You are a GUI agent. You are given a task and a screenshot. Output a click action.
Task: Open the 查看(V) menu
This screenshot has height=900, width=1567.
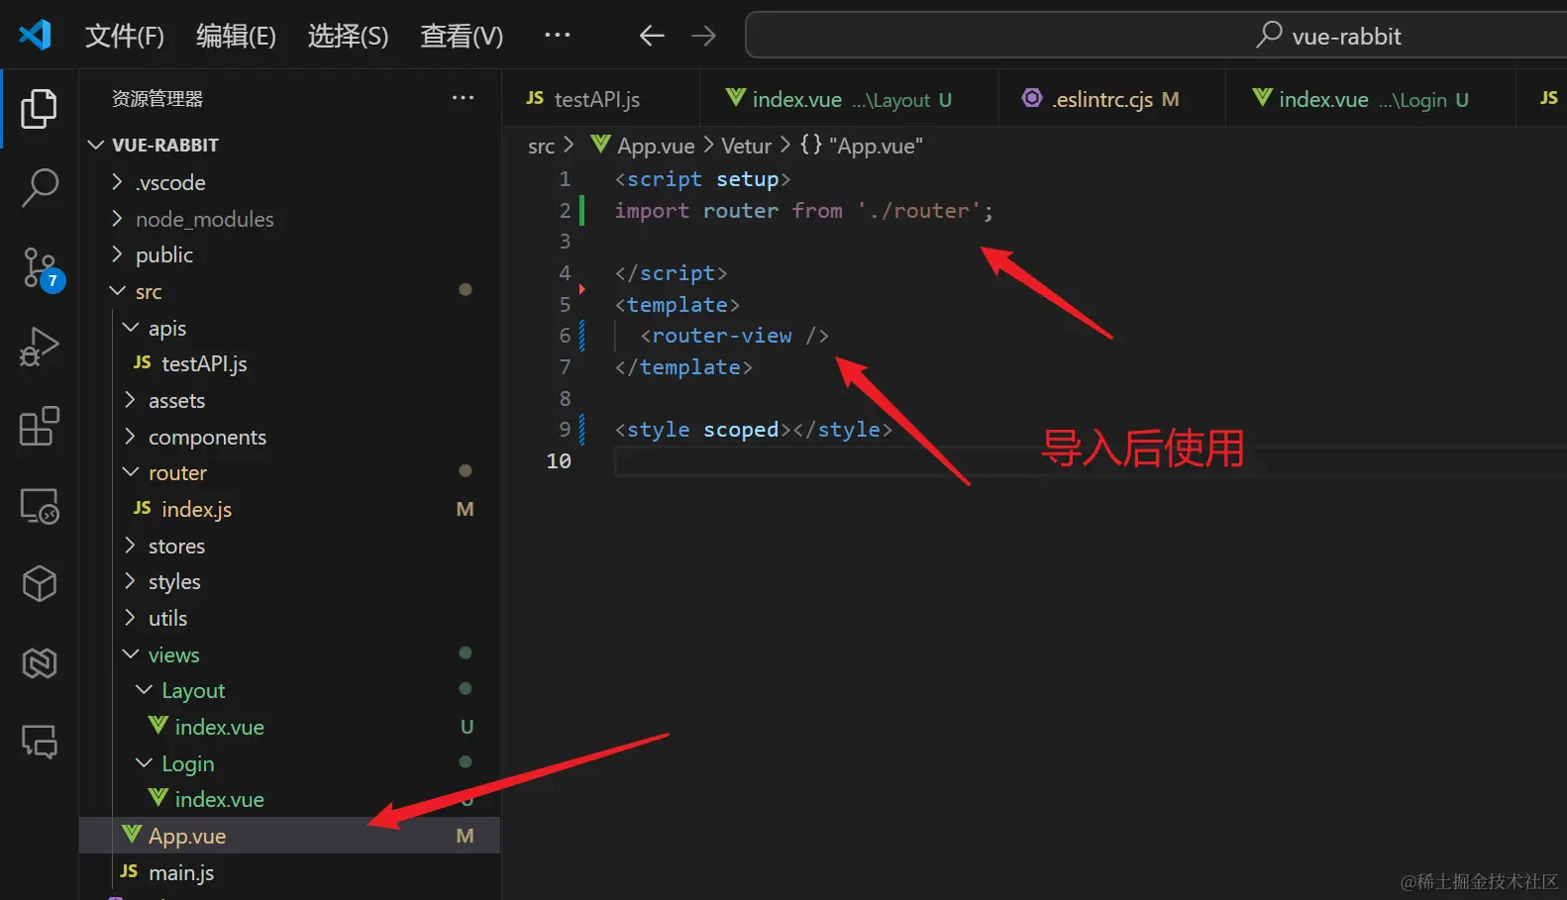(462, 36)
